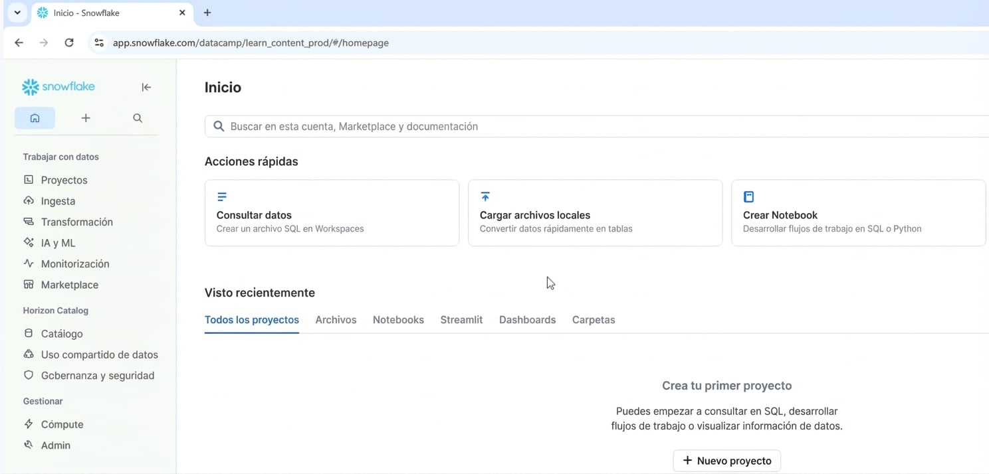This screenshot has height=474, width=989.
Task: Click the magnifier icon in the search bar
Action: click(x=219, y=126)
